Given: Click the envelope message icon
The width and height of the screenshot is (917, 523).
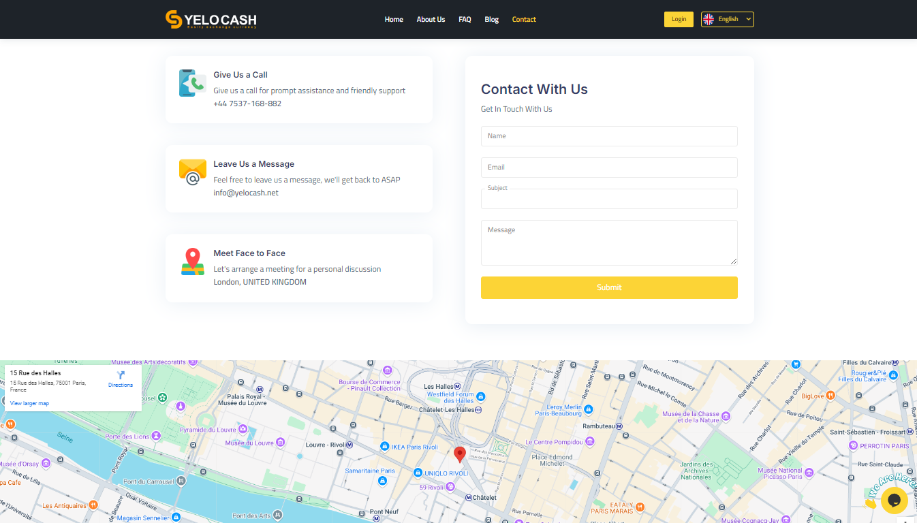Looking at the screenshot, I should [x=193, y=172].
